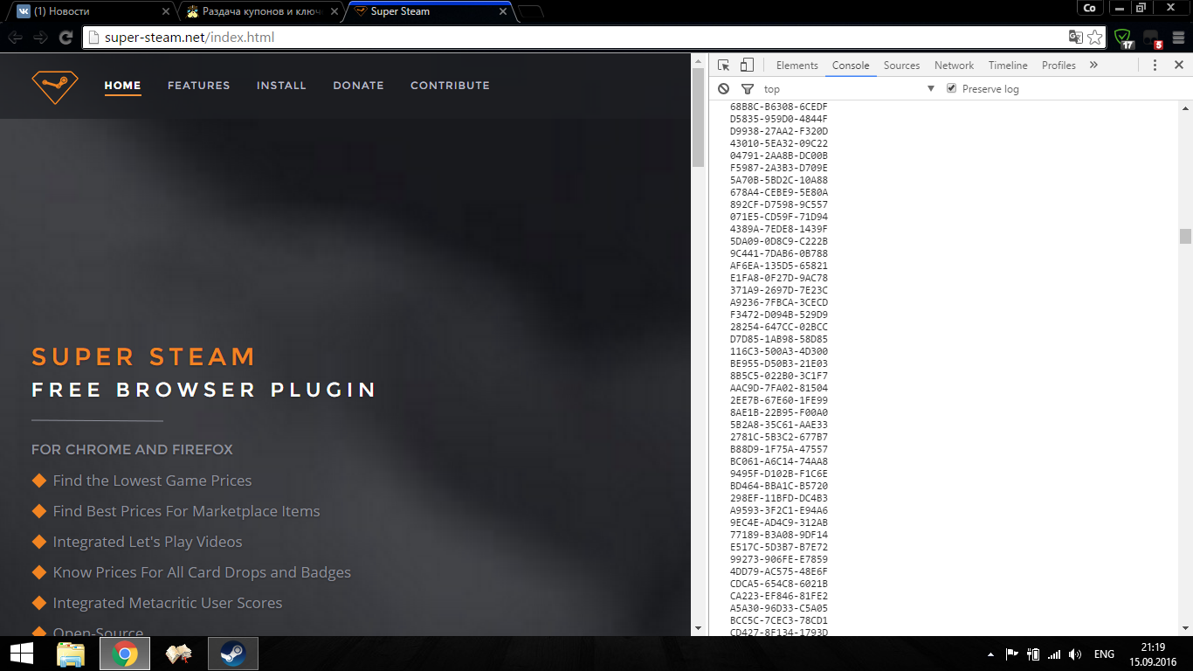The height and width of the screenshot is (671, 1193).
Task: Open File Explorer from the taskbar
Action: (x=71, y=654)
